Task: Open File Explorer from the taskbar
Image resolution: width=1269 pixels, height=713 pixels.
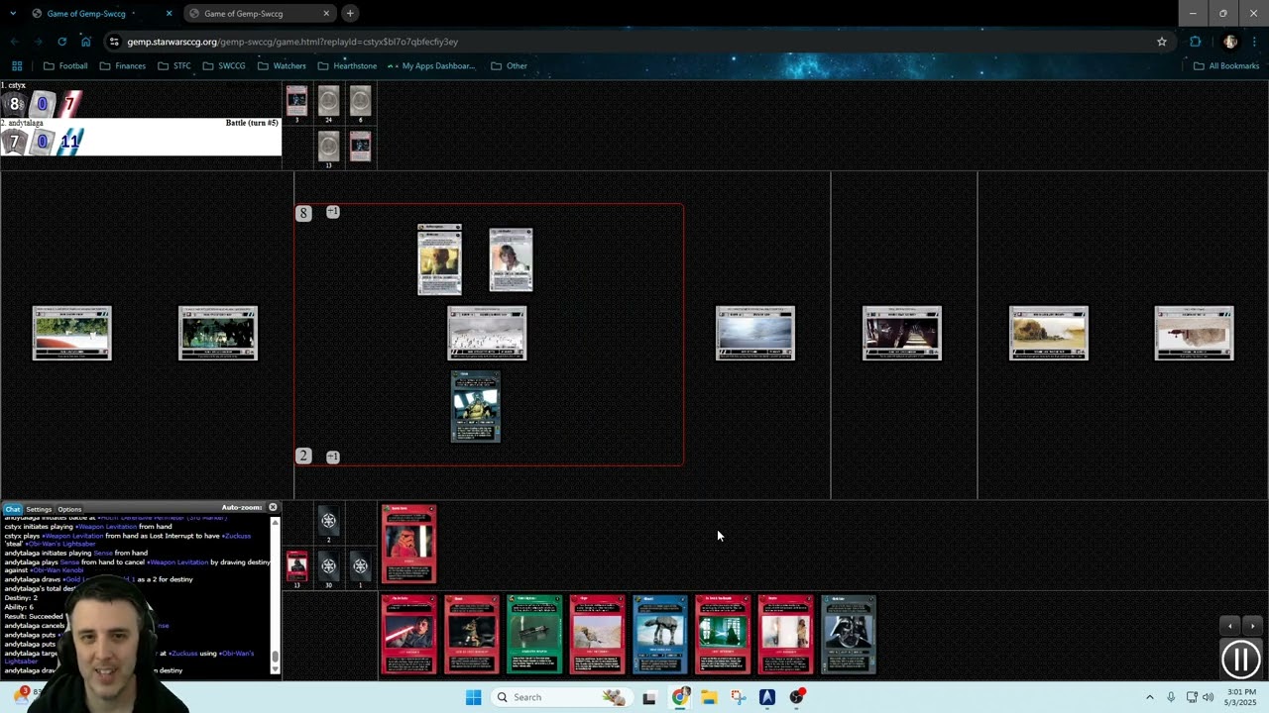Action: [709, 697]
